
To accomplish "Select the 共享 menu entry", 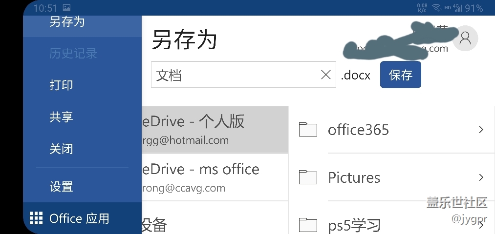I will [x=61, y=117].
